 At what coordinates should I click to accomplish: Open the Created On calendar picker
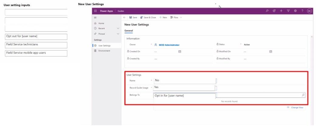pos(180,52)
